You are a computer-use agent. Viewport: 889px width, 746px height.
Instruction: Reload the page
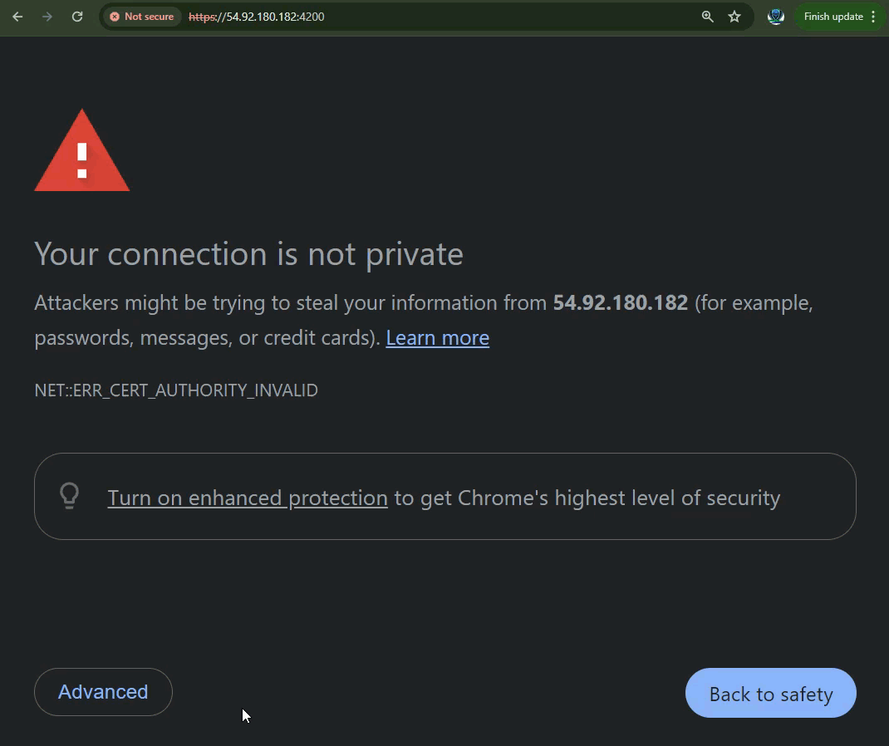point(77,17)
